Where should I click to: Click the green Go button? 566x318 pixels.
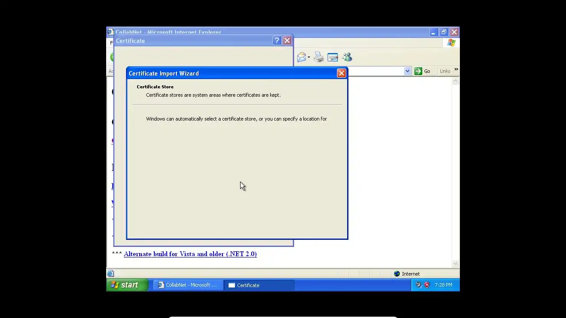pos(422,71)
